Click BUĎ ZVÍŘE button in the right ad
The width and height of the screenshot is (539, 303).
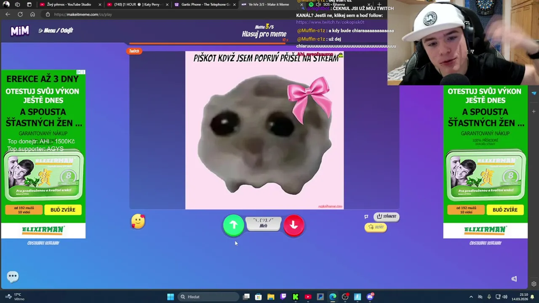pos(505,210)
